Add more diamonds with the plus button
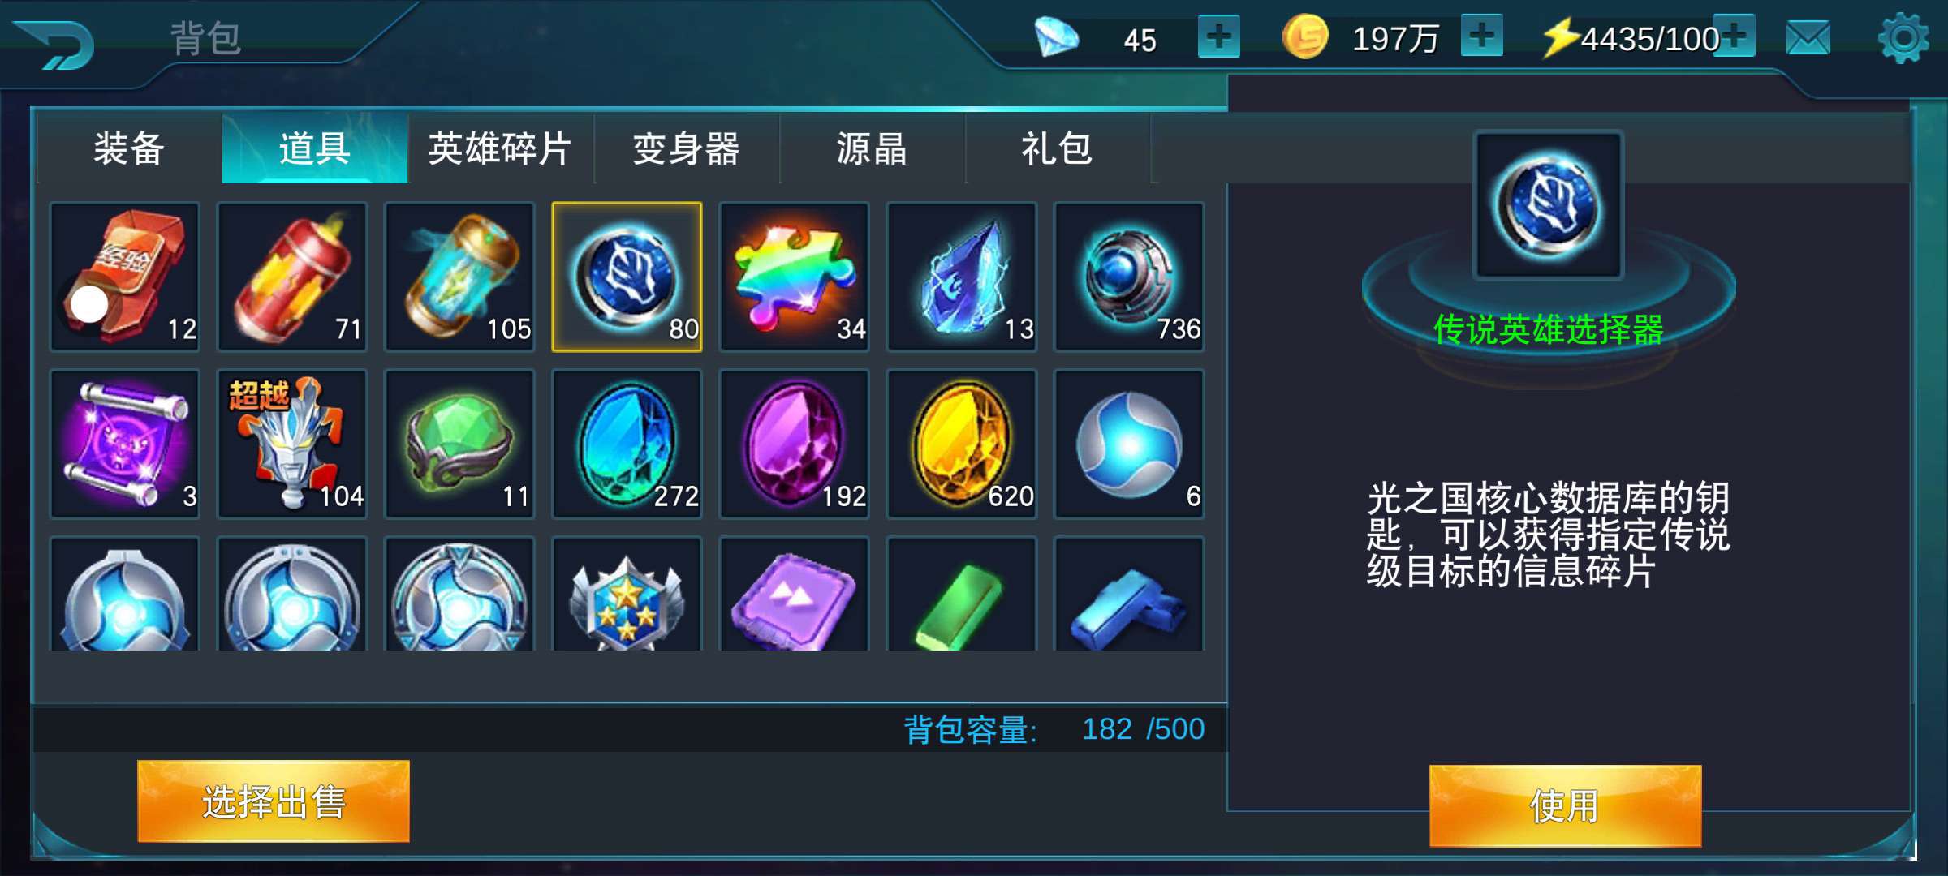Image resolution: width=1948 pixels, height=876 pixels. [1219, 36]
